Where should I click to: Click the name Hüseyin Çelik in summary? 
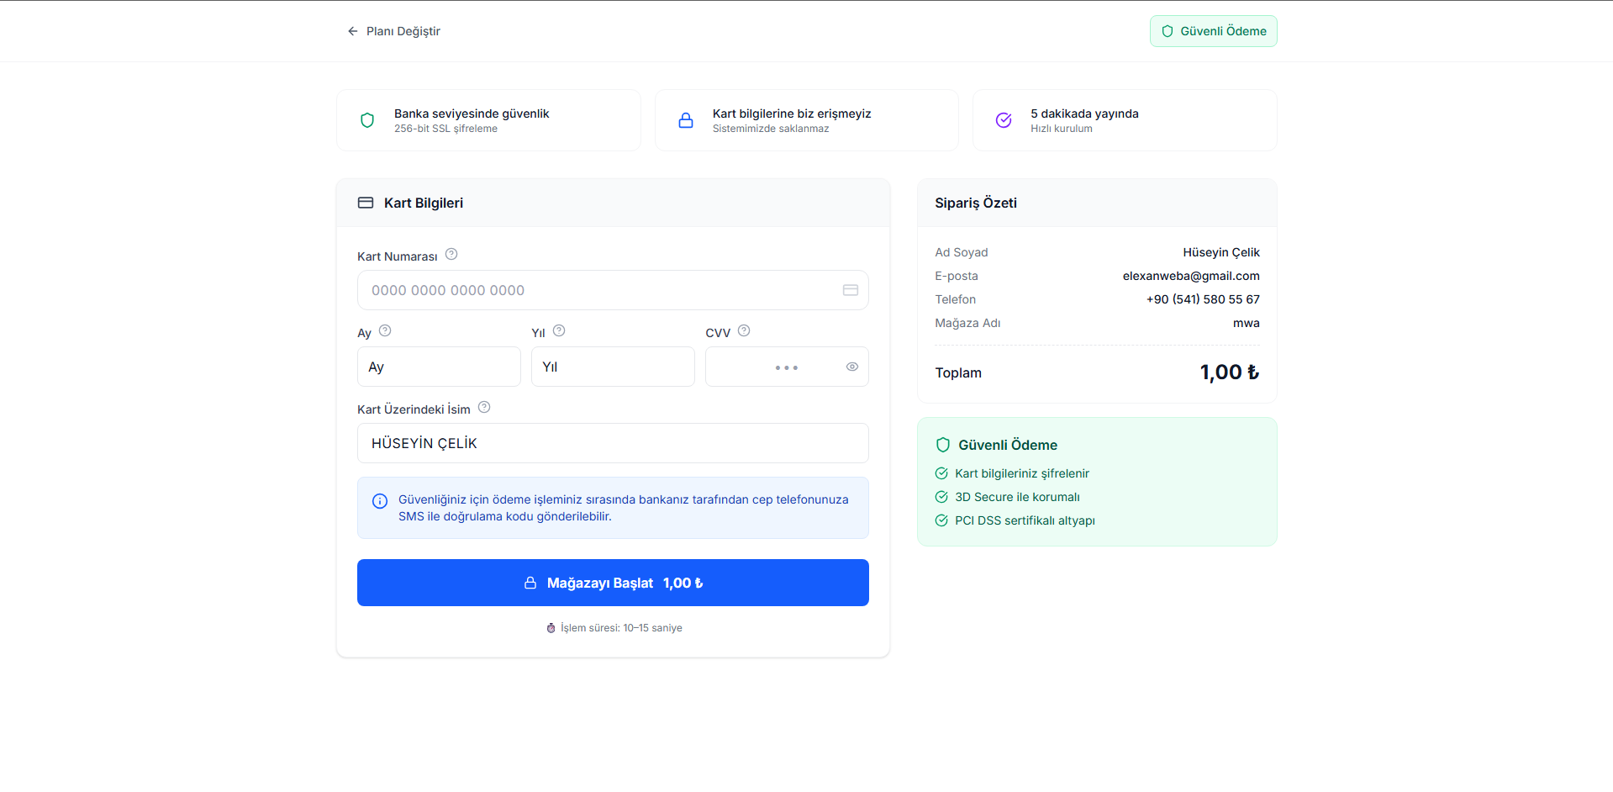[1221, 252]
